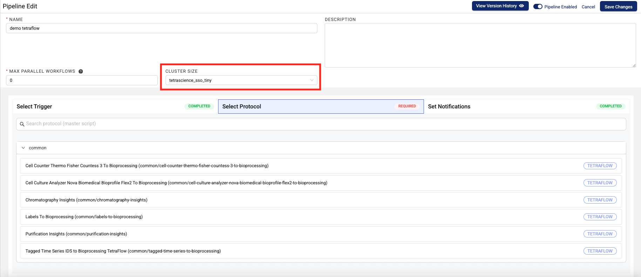The width and height of the screenshot is (641, 277).
Task: Click the Cancel link
Action: 588,7
